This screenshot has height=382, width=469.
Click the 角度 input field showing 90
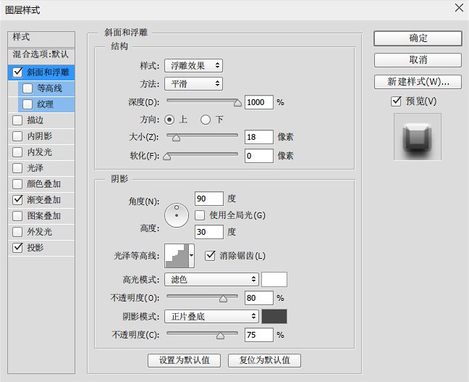[x=208, y=199]
